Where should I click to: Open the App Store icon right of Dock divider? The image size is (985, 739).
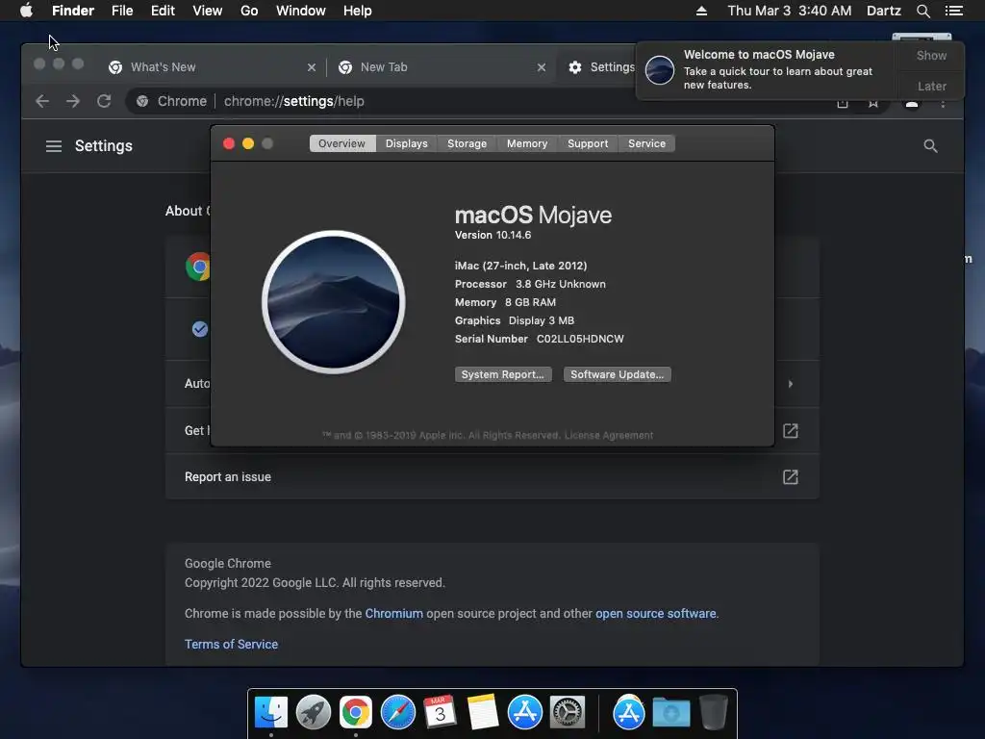coord(629,712)
